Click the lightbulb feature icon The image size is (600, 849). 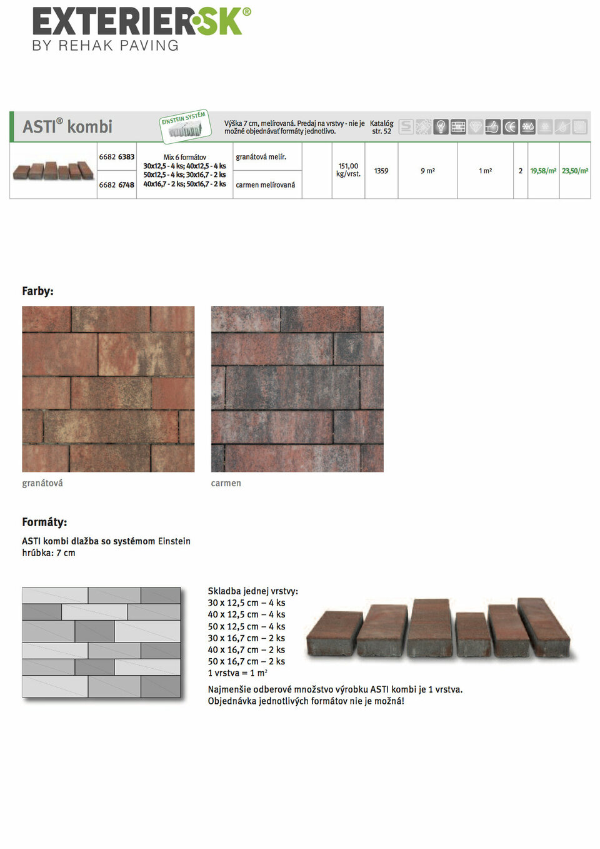click(x=441, y=127)
